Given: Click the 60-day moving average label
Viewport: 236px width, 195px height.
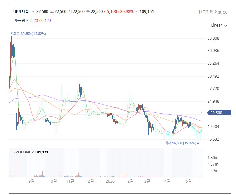Looking at the screenshot, I should tap(41, 21).
